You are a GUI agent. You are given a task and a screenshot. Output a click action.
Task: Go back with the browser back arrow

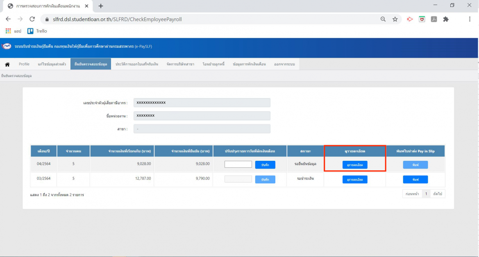click(8, 19)
